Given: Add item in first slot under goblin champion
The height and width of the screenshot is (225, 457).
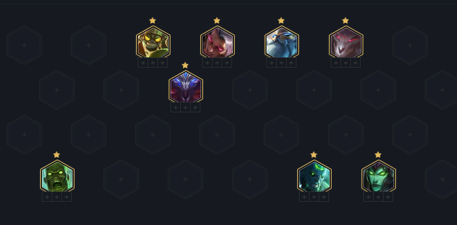Looking at the screenshot, I should click(143, 63).
